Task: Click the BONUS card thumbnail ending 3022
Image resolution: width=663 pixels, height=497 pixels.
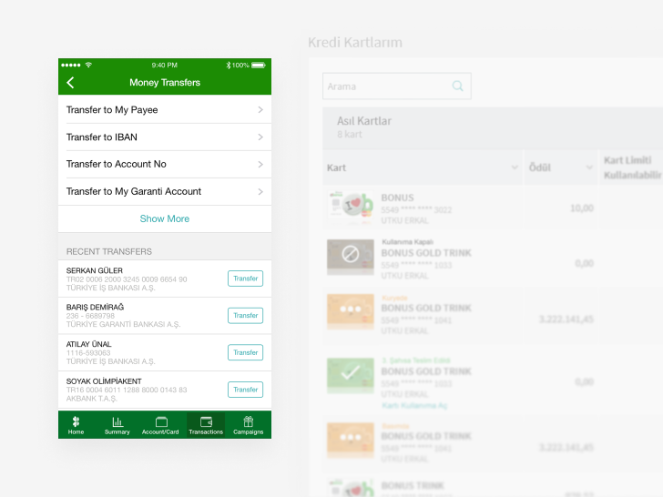Action: coord(351,206)
